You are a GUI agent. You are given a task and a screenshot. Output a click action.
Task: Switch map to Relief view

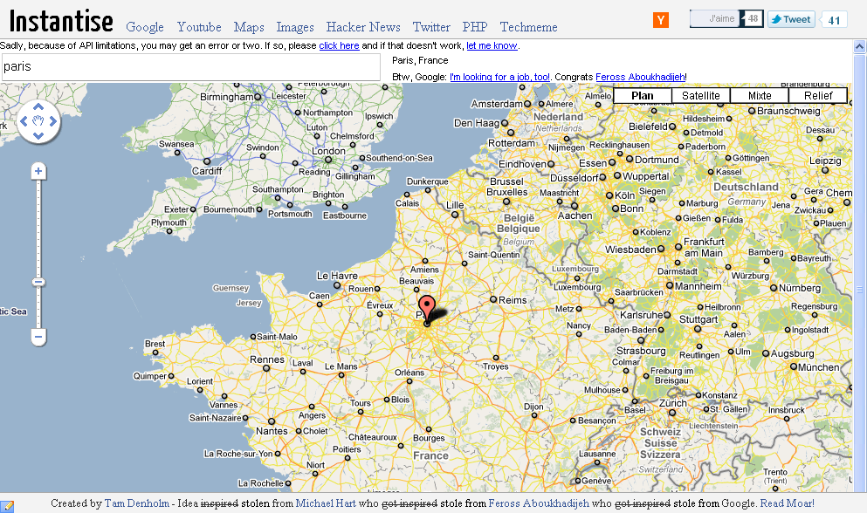pyautogui.click(x=818, y=96)
